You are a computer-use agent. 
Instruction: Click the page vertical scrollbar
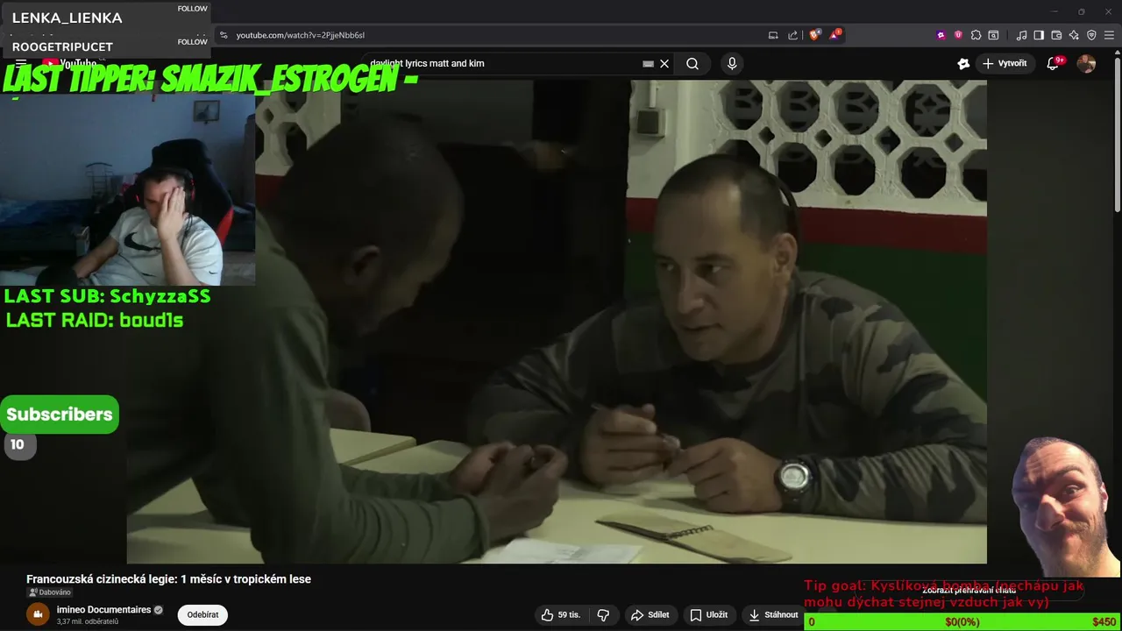click(x=1117, y=131)
